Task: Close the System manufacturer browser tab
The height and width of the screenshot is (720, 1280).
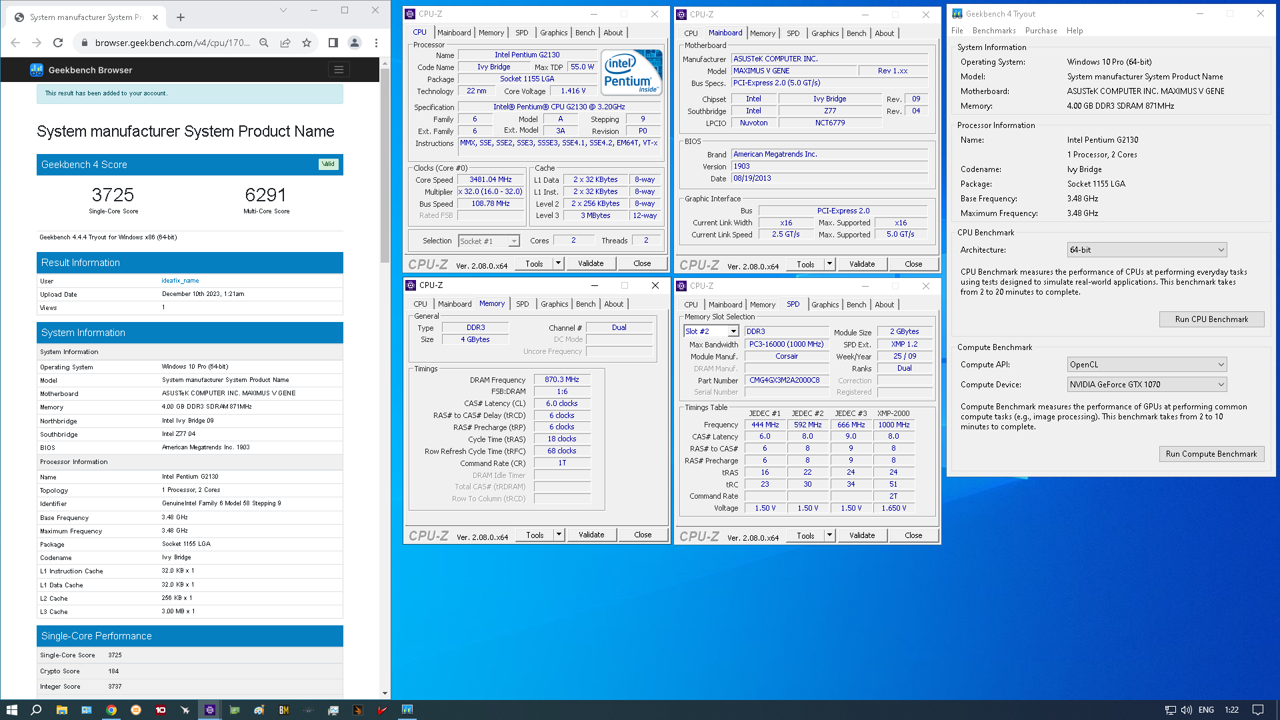Action: 155,17
